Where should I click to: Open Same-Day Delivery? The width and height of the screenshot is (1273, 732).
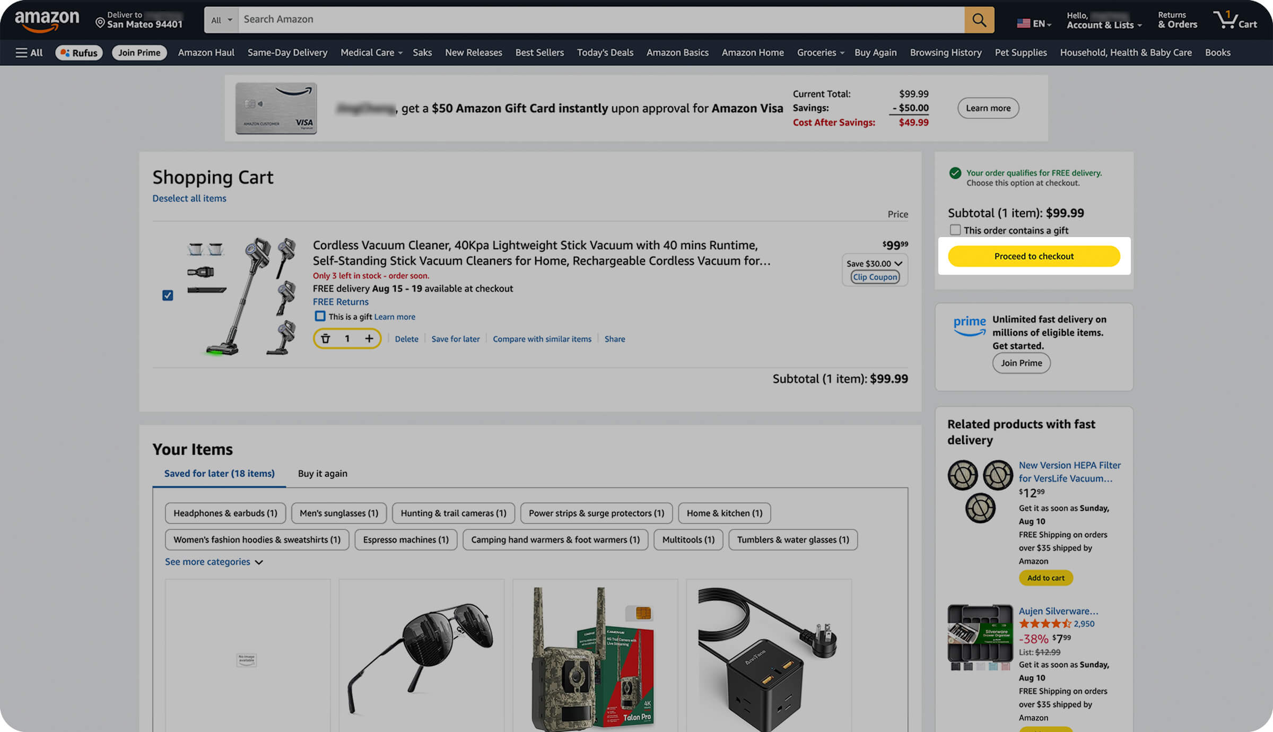click(287, 53)
